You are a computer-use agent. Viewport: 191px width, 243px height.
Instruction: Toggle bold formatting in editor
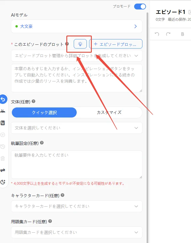183,34
